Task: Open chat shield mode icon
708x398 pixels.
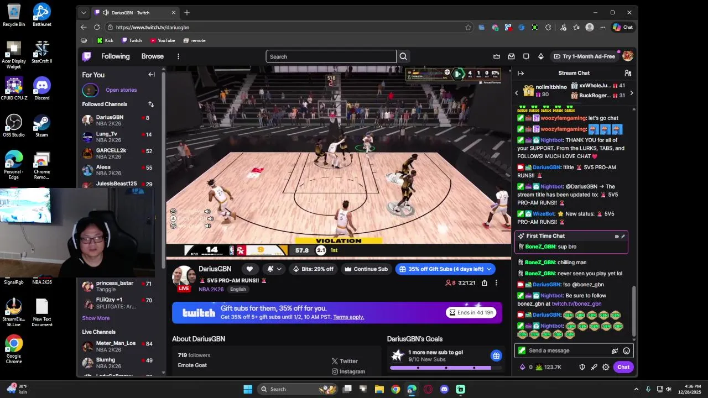Action: 582,367
